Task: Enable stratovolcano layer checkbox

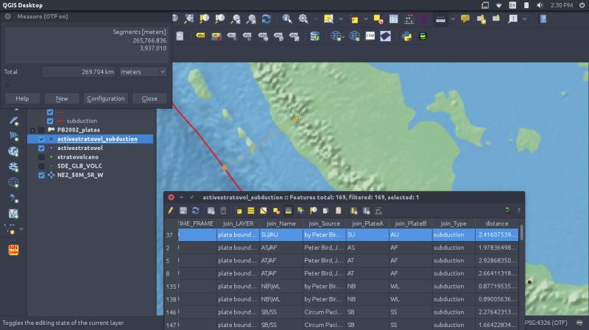Action: coord(41,157)
